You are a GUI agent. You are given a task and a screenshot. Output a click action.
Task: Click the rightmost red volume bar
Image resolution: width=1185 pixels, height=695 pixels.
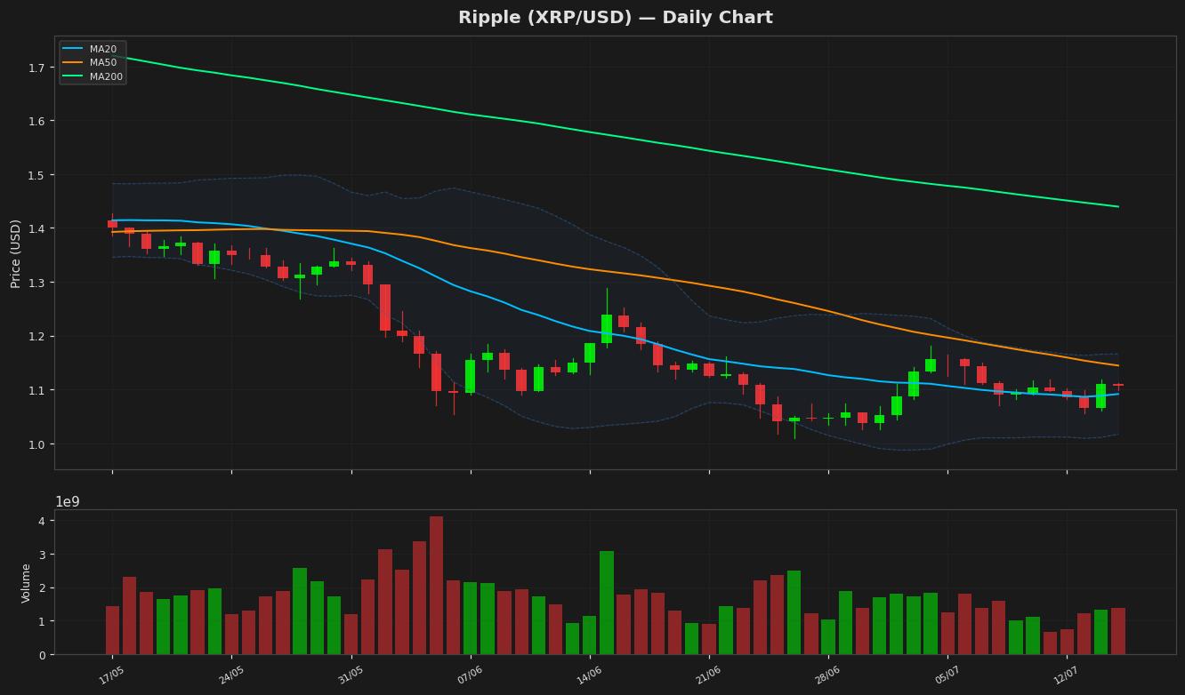tap(1118, 631)
